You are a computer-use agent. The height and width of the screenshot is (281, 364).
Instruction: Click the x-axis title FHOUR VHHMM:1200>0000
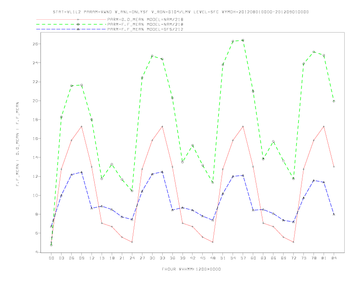click(x=191, y=269)
